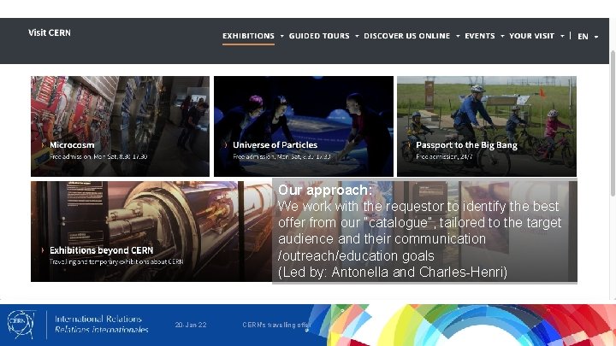Click the Passport to the Big Bang title
This screenshot has width=616, height=346.
coord(467,145)
